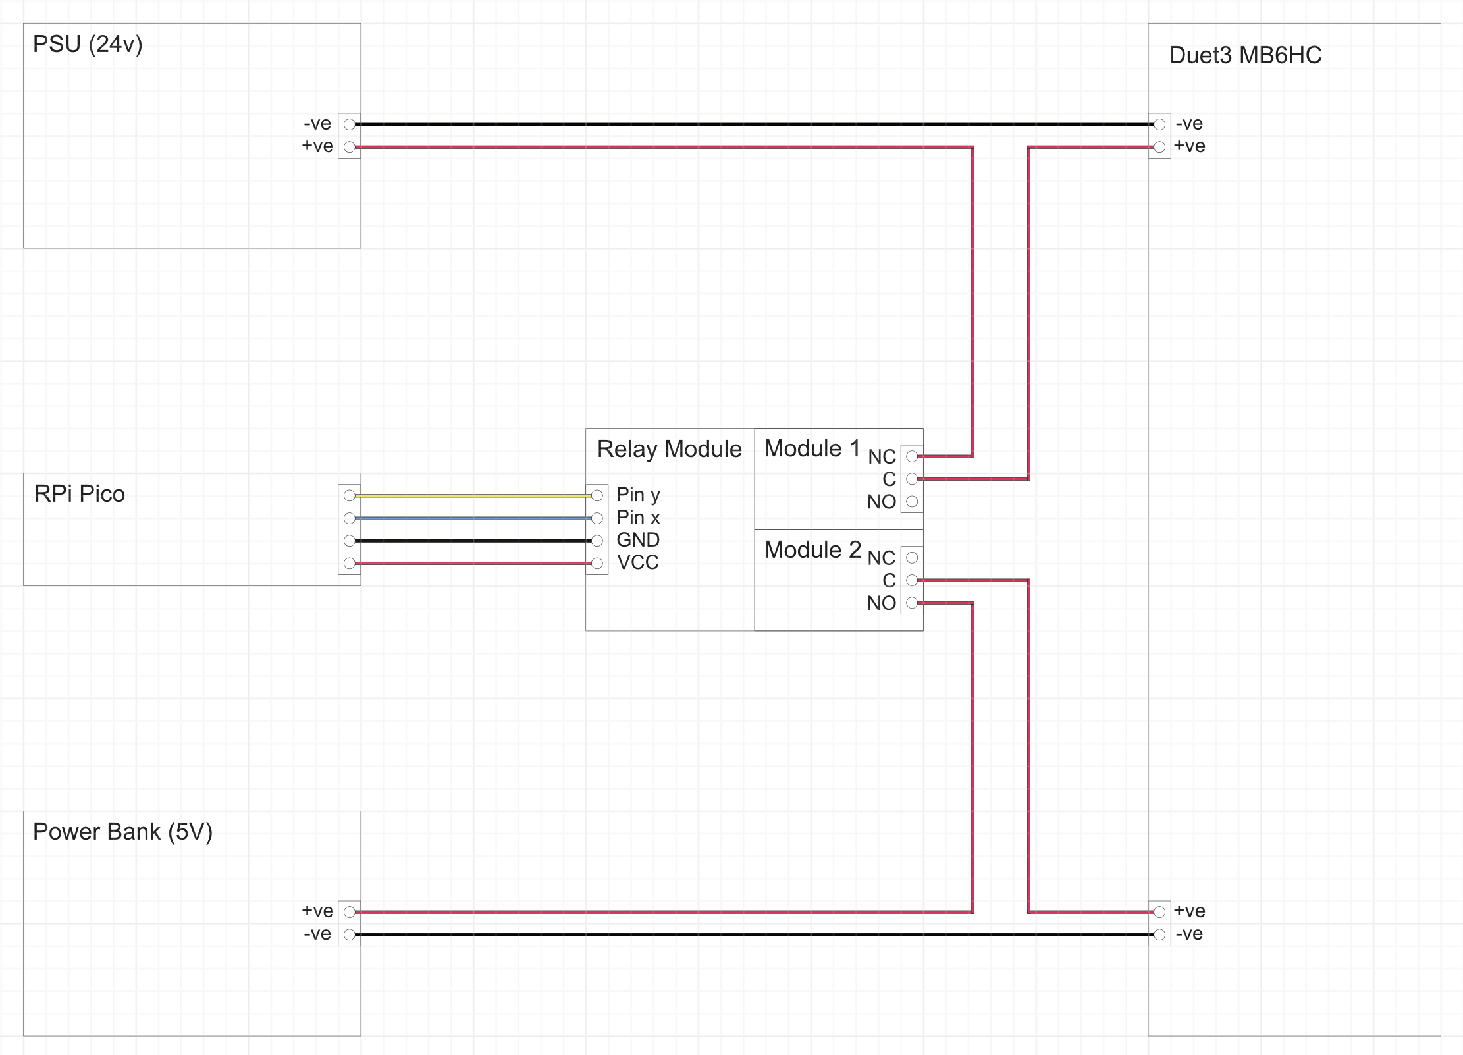The image size is (1463, 1055).
Task: Click the Duet3 MB6HC title text
Action: coord(1245,55)
